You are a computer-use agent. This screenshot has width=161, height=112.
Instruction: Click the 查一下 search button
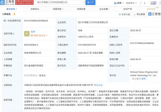tap(90, 3)
